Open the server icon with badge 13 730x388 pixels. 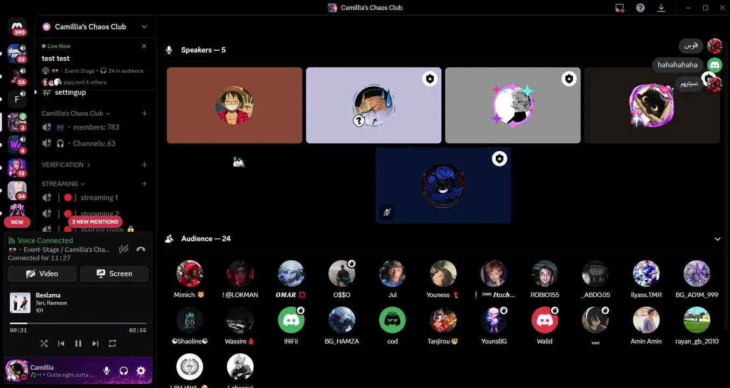(x=17, y=168)
